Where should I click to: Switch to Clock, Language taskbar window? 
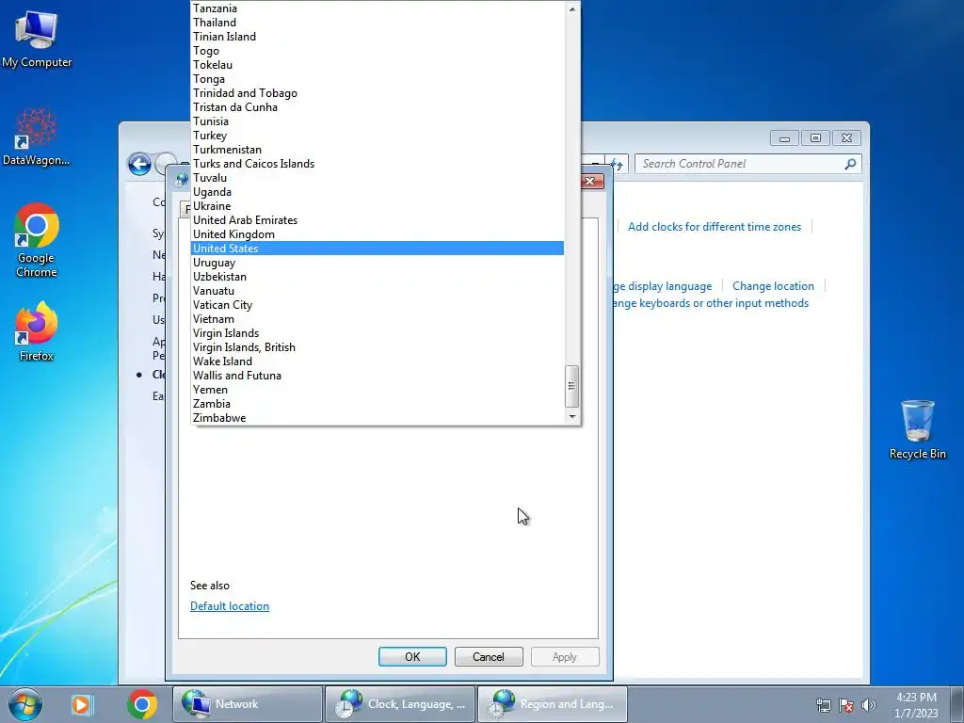coord(400,704)
